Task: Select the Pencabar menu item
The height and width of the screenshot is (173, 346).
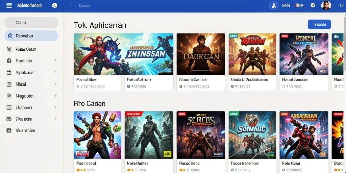Action: pyautogui.click(x=31, y=36)
